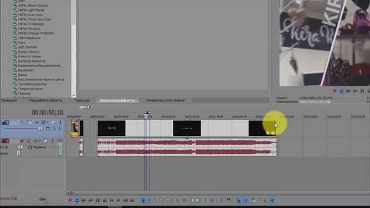
Task: Solo audio track 2
Action: point(53,141)
